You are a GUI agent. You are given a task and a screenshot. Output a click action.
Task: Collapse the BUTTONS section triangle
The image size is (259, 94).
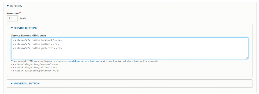(8, 6)
